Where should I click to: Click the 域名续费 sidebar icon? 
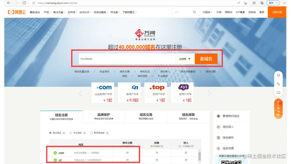[x=219, y=148]
